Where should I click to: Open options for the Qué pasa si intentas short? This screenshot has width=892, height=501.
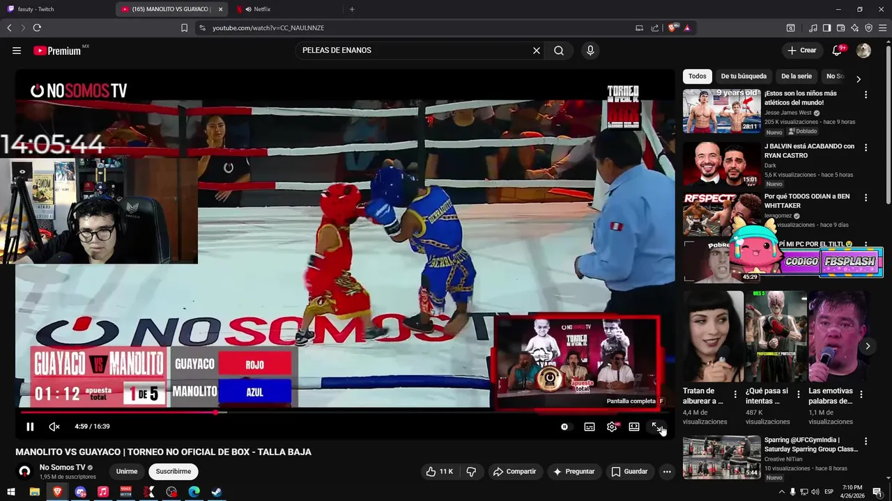[x=798, y=395]
